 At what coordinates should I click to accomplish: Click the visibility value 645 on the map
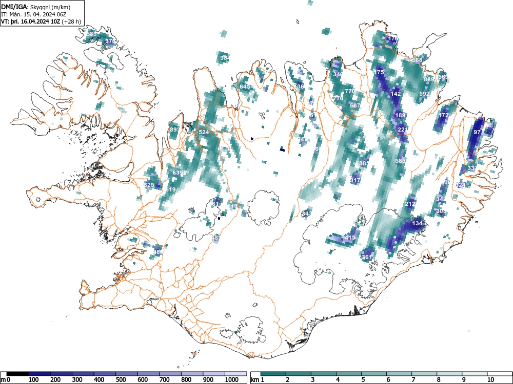[245, 87]
